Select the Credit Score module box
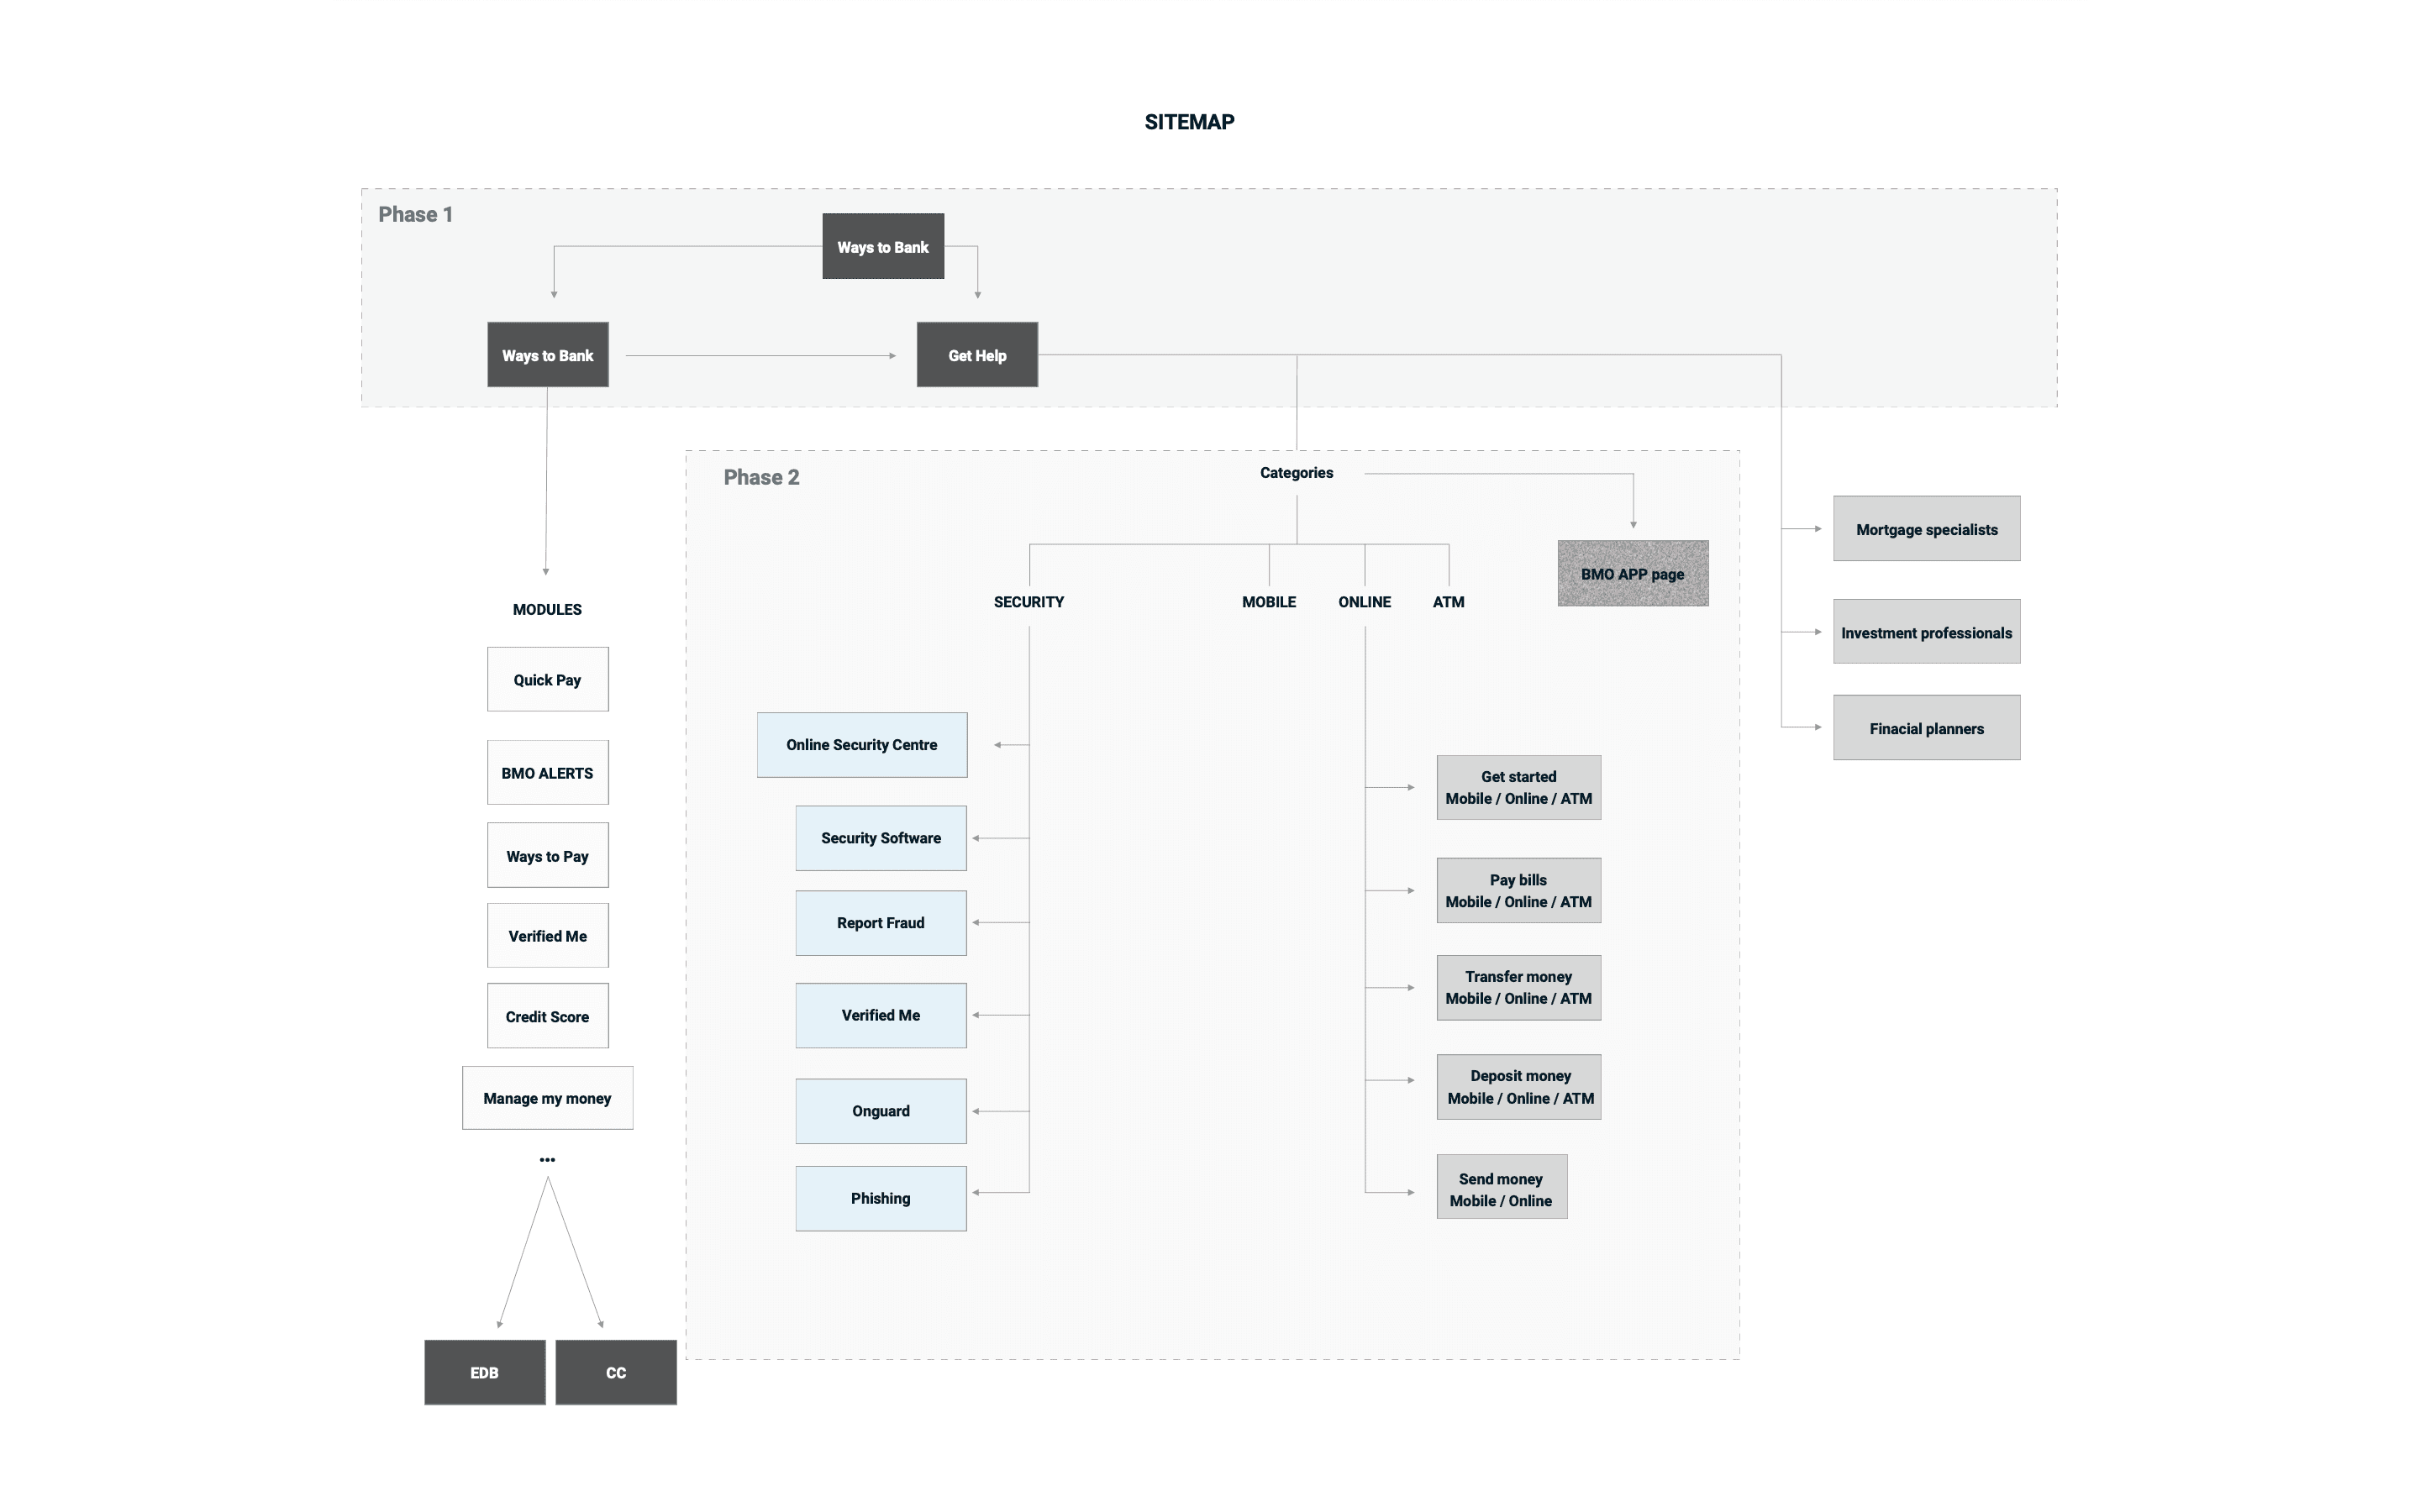Image resolution: width=2420 pixels, height=1512 pixels. tap(547, 1016)
